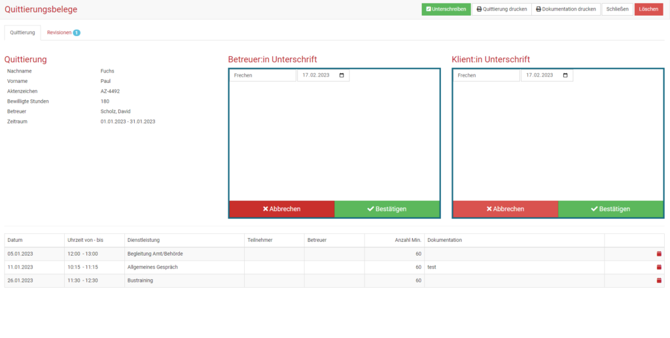This screenshot has width=670, height=338.
Task: Switch to the Revisionen tab
Action: 59,32
